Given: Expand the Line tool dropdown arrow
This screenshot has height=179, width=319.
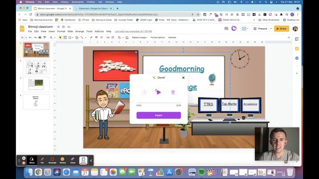Looking at the screenshot, I should pyautogui.click(x=86, y=38).
